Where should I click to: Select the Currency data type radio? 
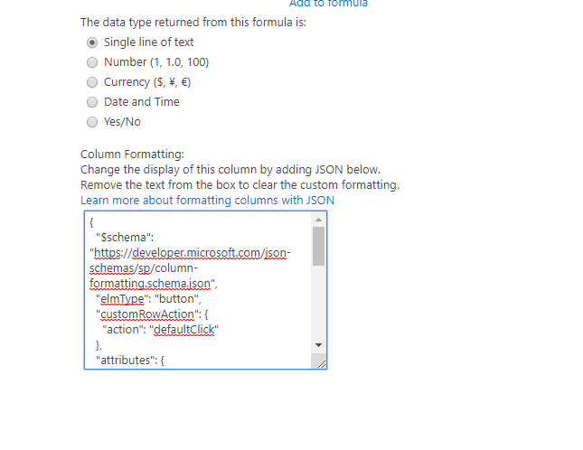(x=92, y=82)
